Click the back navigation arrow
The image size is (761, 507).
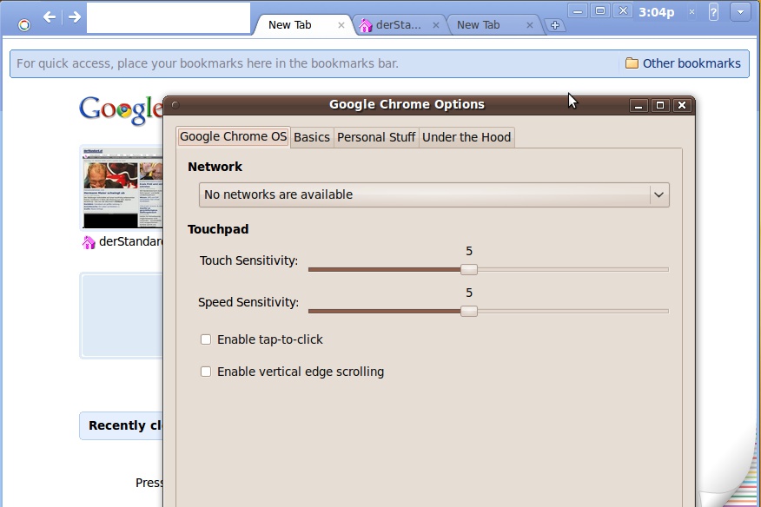tap(49, 17)
